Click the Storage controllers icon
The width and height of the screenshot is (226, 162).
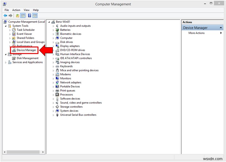click(x=57, y=107)
